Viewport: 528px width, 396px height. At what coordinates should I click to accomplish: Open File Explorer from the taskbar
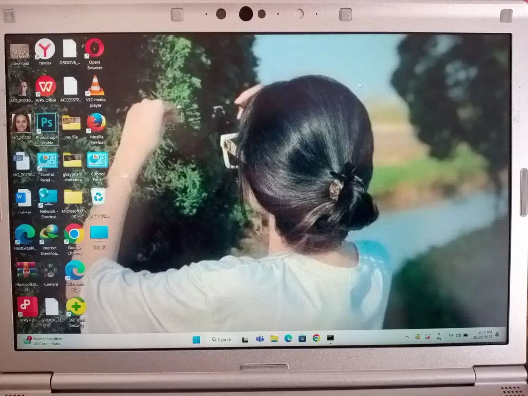click(x=274, y=339)
